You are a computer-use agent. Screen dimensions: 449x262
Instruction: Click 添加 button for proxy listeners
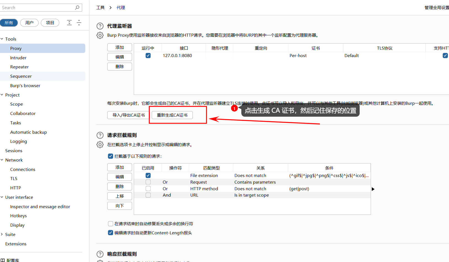(x=120, y=47)
